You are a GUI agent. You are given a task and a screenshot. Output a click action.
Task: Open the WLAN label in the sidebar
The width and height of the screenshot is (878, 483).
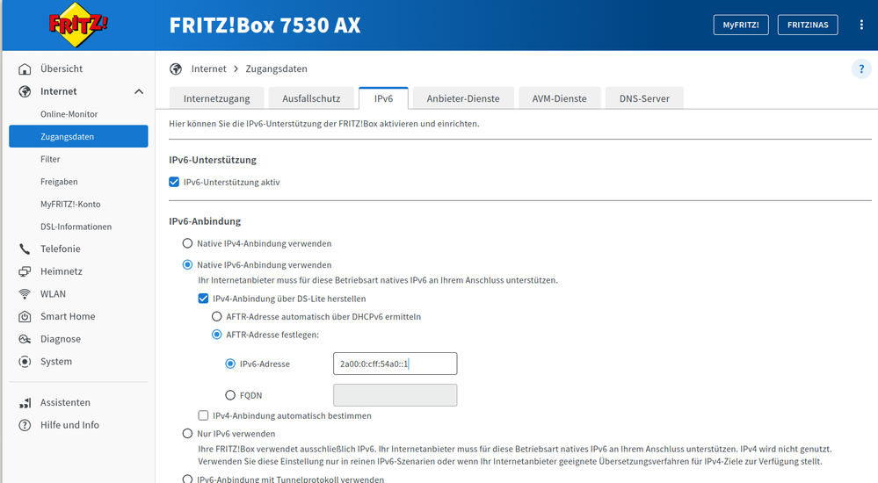(x=53, y=294)
